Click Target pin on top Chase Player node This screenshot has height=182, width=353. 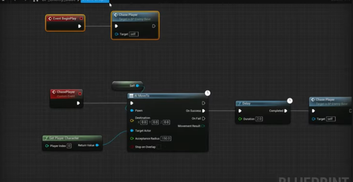(116, 34)
